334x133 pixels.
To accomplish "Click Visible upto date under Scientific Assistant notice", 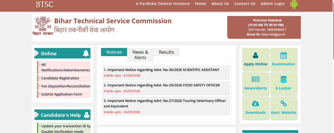I will (122, 76).
